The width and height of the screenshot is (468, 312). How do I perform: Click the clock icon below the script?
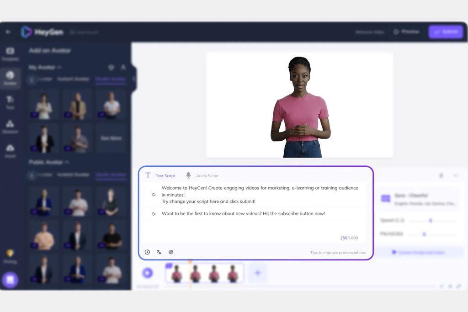pyautogui.click(x=147, y=252)
